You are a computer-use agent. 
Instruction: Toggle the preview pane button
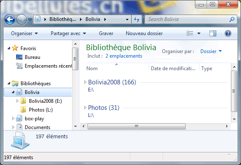coord(213,33)
